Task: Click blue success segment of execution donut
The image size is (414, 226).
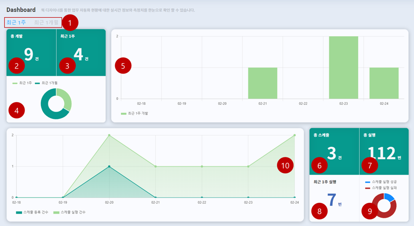Action: [390, 197]
